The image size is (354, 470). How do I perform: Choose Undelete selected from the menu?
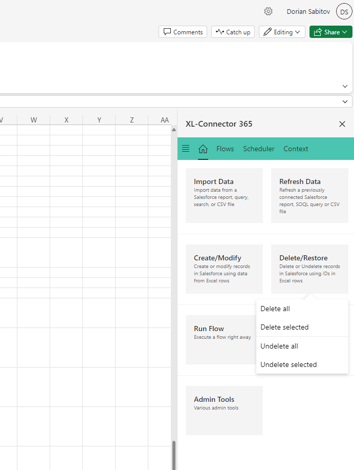click(x=302, y=364)
